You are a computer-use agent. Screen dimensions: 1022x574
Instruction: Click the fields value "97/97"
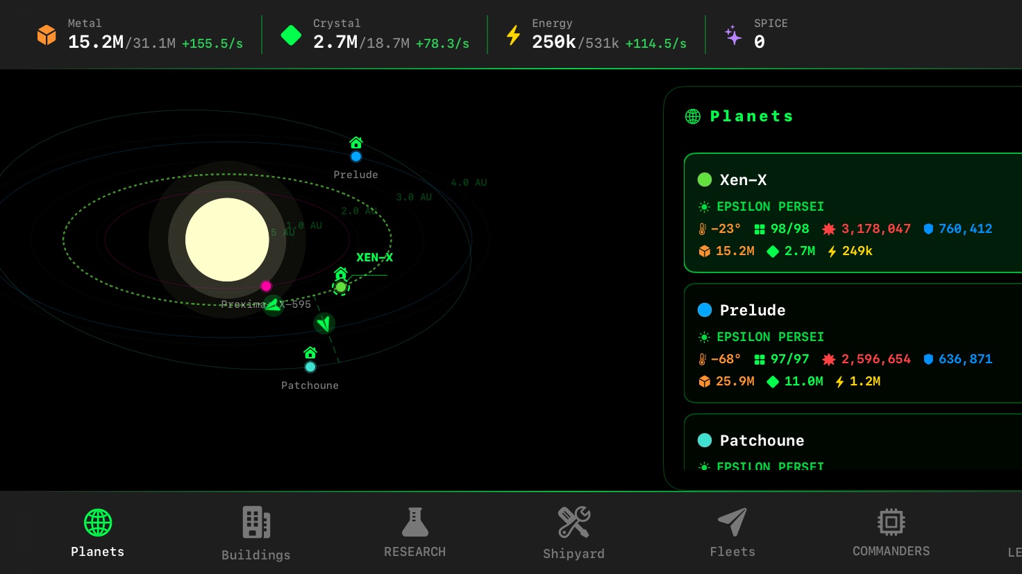[x=790, y=359]
